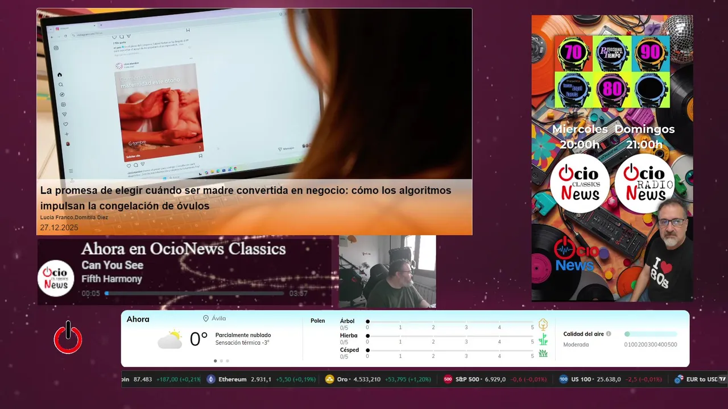728x409 pixels.
Task: Click the article date 27.12.2025
Action: 59,228
